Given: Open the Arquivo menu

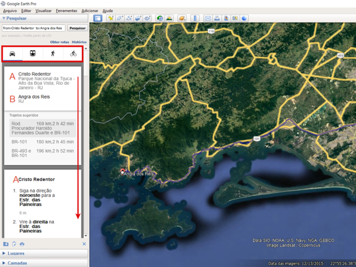Looking at the screenshot, I should pos(10,11).
